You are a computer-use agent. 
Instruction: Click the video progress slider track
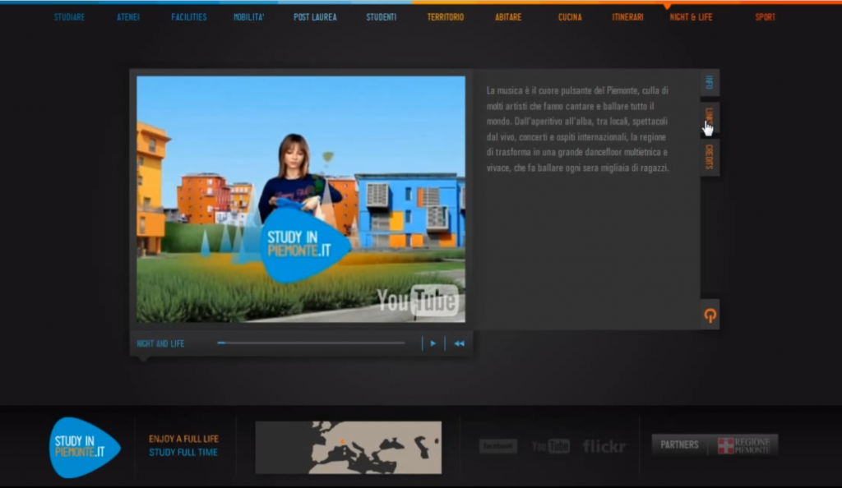tap(312, 343)
